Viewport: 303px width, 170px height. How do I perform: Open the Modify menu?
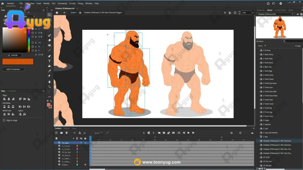46,4
